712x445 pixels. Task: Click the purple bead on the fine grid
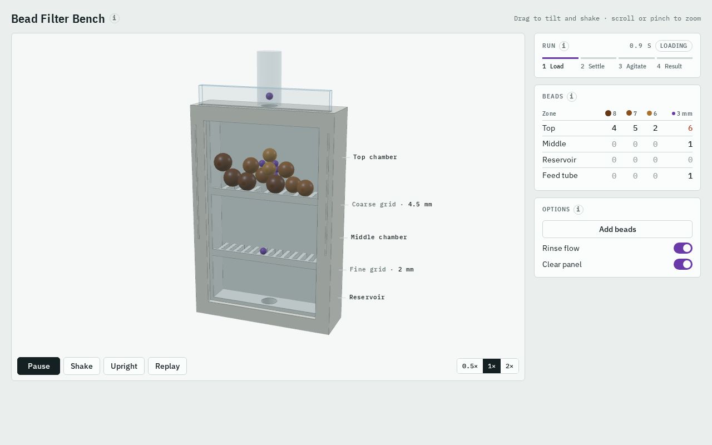pyautogui.click(x=264, y=251)
